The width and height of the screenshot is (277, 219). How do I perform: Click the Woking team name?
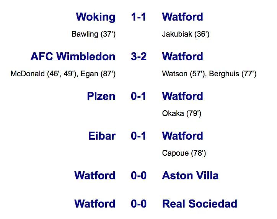point(95,17)
